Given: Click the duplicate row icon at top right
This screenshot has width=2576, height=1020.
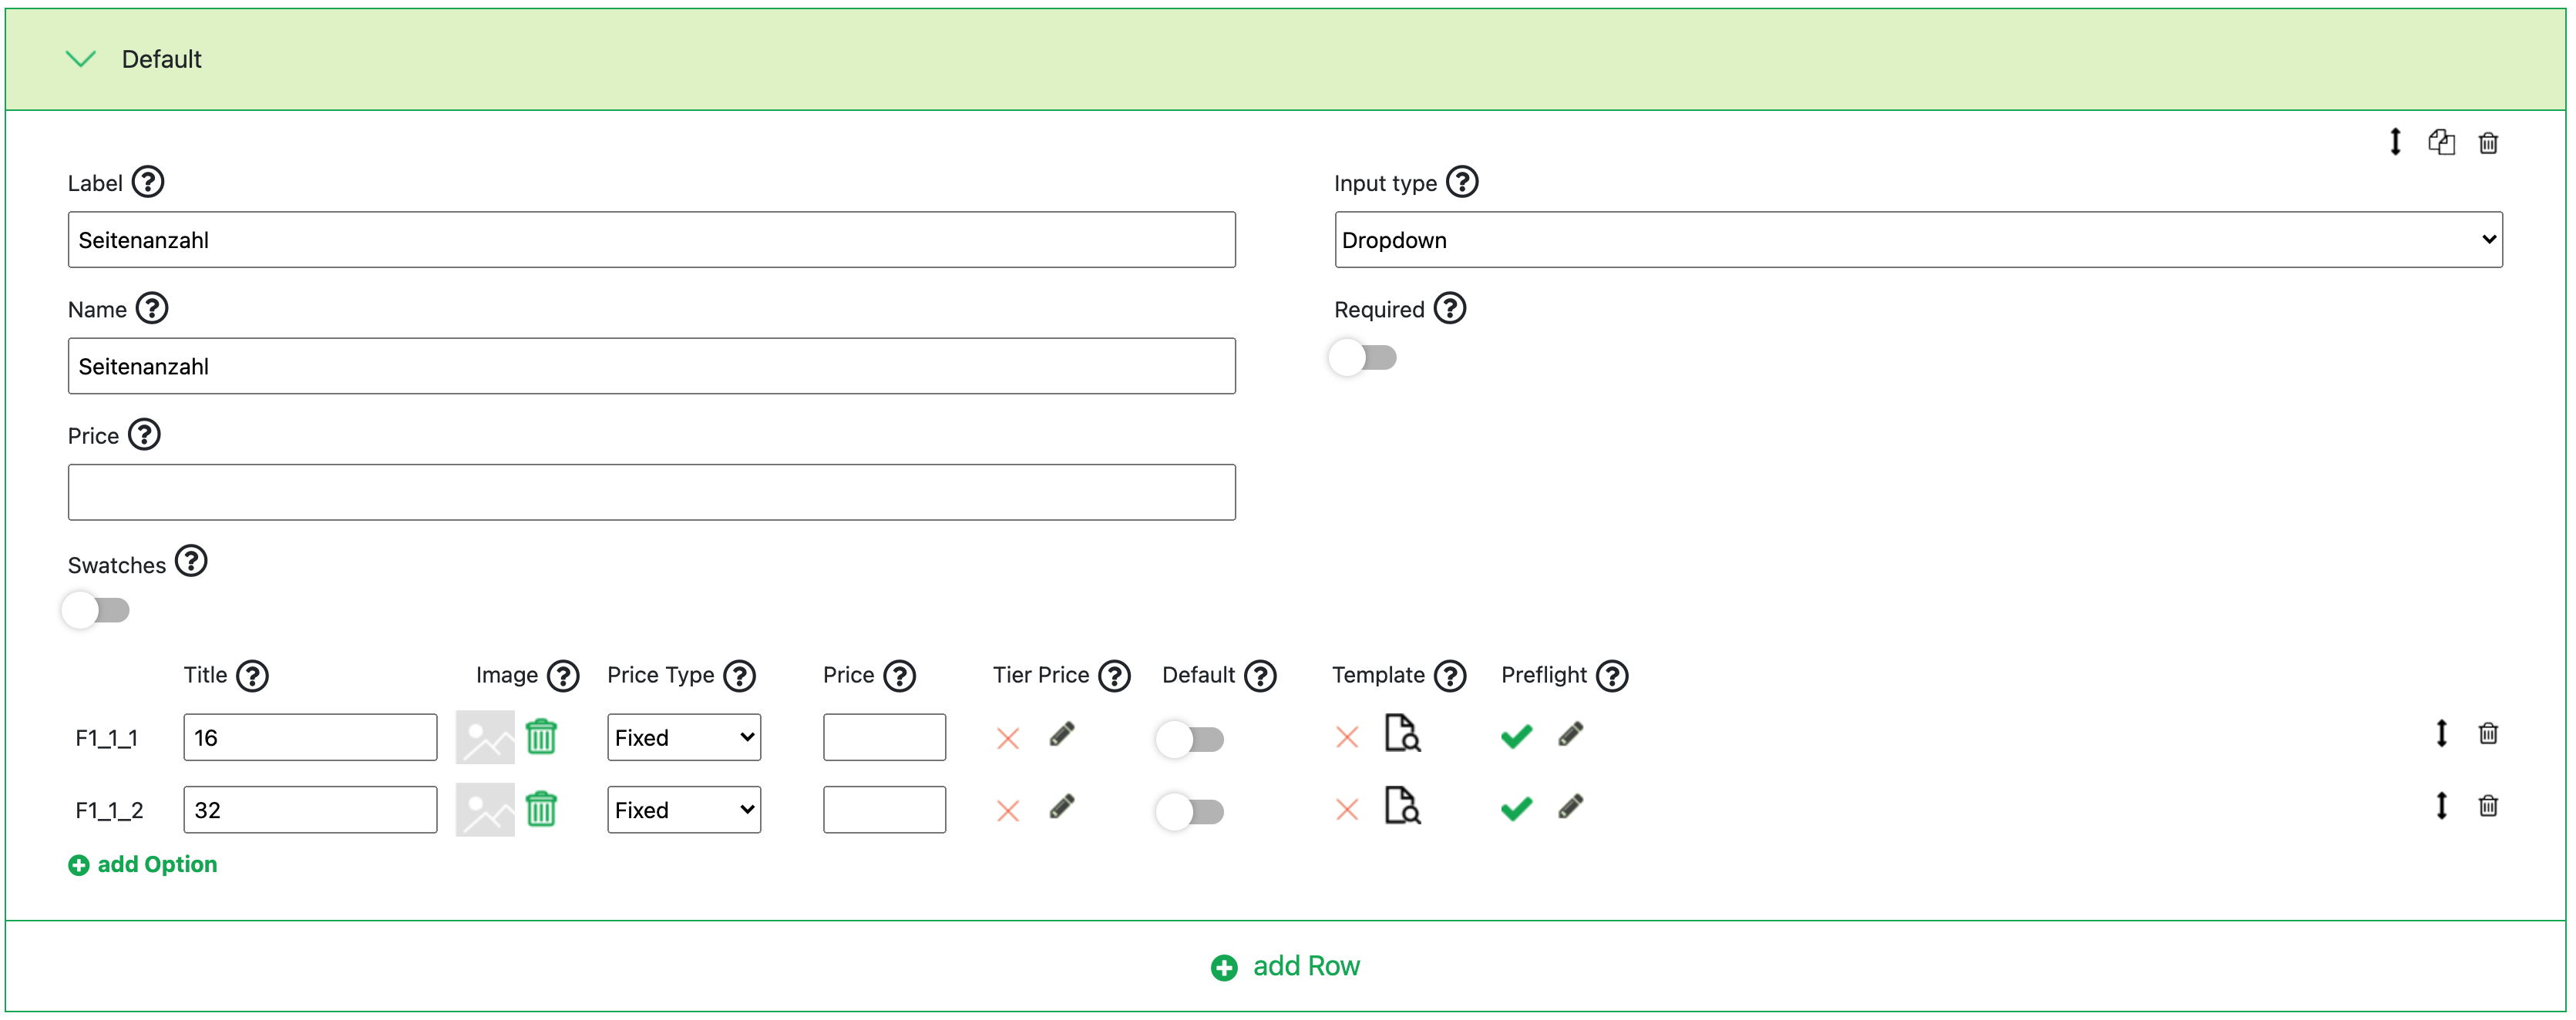Looking at the screenshot, I should pyautogui.click(x=2441, y=142).
